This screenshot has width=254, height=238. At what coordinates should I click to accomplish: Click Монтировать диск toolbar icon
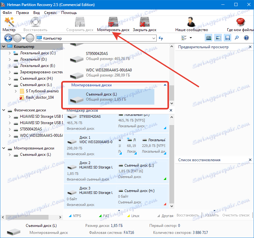click(113, 24)
